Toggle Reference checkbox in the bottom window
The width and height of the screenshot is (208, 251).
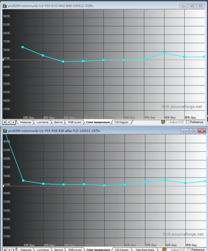189,249
